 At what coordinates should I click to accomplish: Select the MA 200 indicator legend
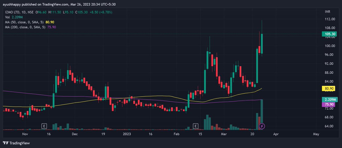click(x=30, y=27)
